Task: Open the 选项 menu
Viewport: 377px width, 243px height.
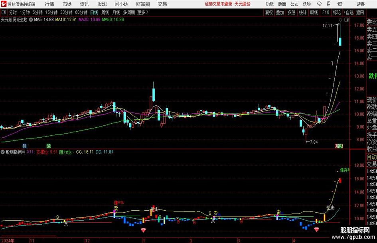Action: point(306,4)
